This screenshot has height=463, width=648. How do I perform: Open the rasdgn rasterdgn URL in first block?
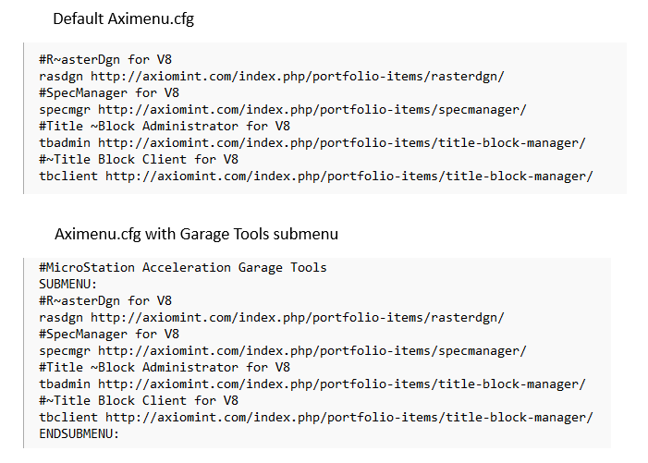pos(298,77)
